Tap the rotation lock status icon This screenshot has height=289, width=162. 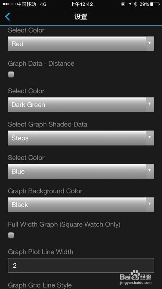click(123, 4)
